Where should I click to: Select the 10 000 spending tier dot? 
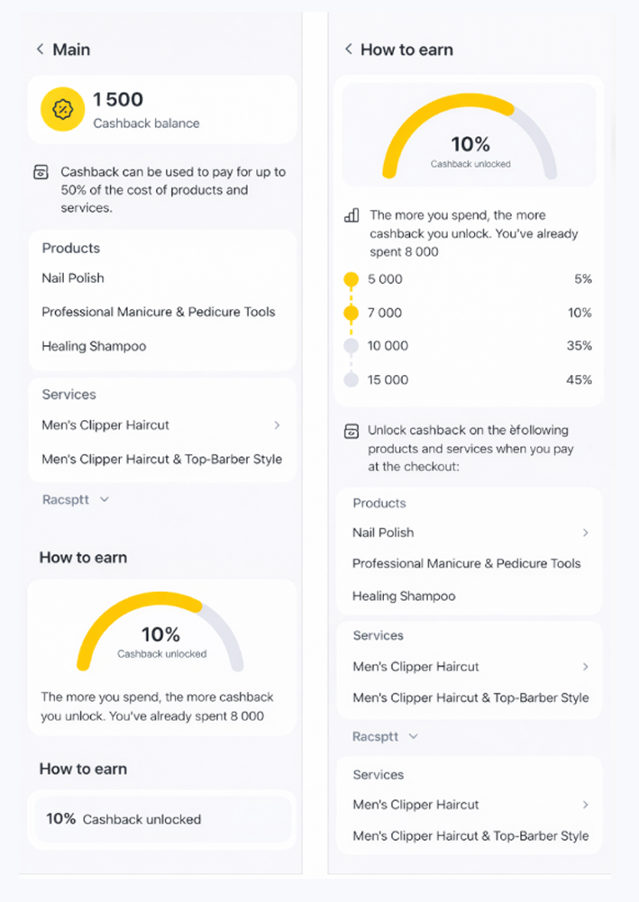tap(351, 346)
